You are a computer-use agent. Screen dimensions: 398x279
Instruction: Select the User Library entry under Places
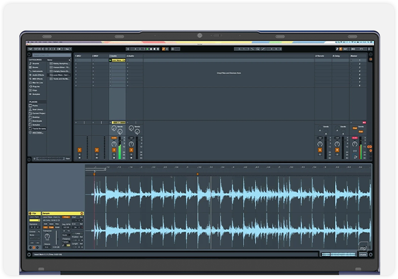[38, 109]
